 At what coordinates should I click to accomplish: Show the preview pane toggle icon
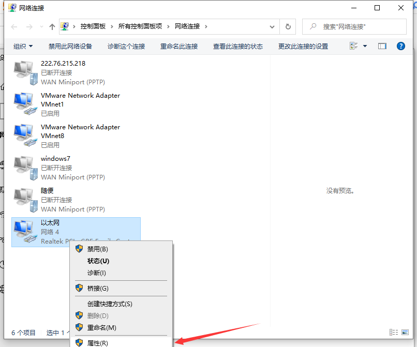[x=382, y=46]
